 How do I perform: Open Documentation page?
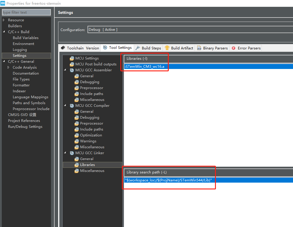(x=26, y=73)
